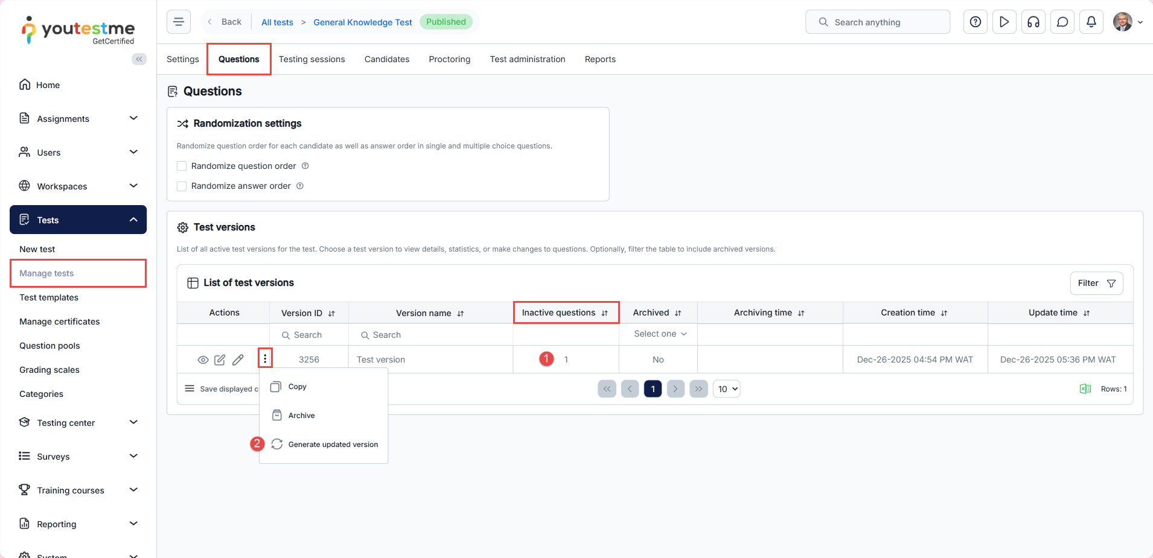This screenshot has width=1153, height=558.
Task: Open the rows-per-page dropdown showing 10
Action: click(x=727, y=389)
